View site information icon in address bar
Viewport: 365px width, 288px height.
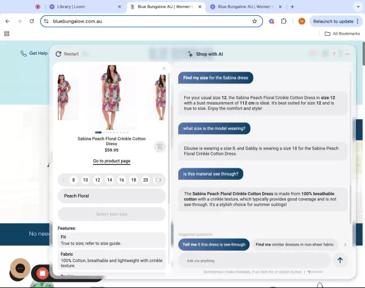46,21
